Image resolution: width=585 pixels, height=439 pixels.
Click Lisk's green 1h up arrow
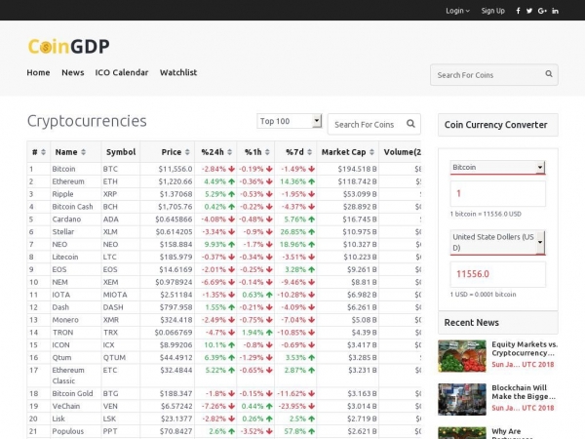pyautogui.click(x=269, y=419)
